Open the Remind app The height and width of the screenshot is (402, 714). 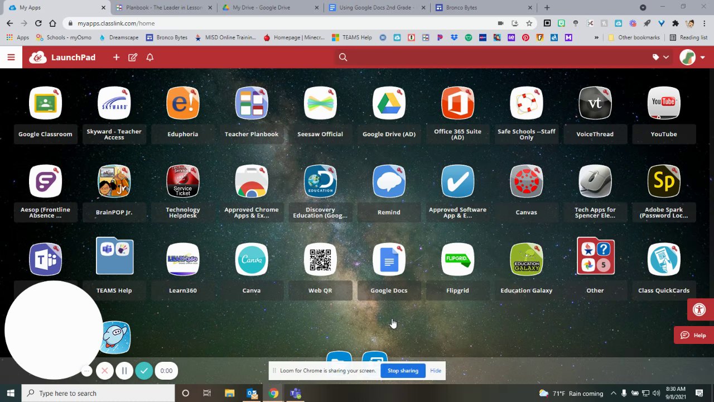tap(389, 181)
